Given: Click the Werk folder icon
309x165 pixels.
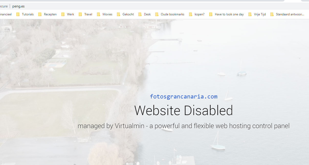Looking at the screenshot, I should coord(63,14).
